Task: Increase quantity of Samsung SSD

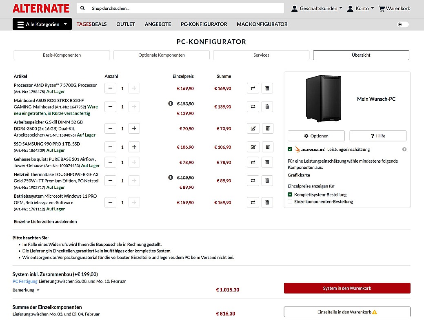Action: [x=134, y=147]
